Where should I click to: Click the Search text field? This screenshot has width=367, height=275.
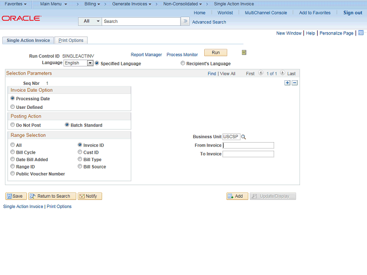(141, 21)
